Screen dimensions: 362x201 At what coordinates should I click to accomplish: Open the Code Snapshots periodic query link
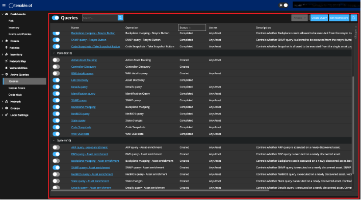pyautogui.click(x=81, y=127)
